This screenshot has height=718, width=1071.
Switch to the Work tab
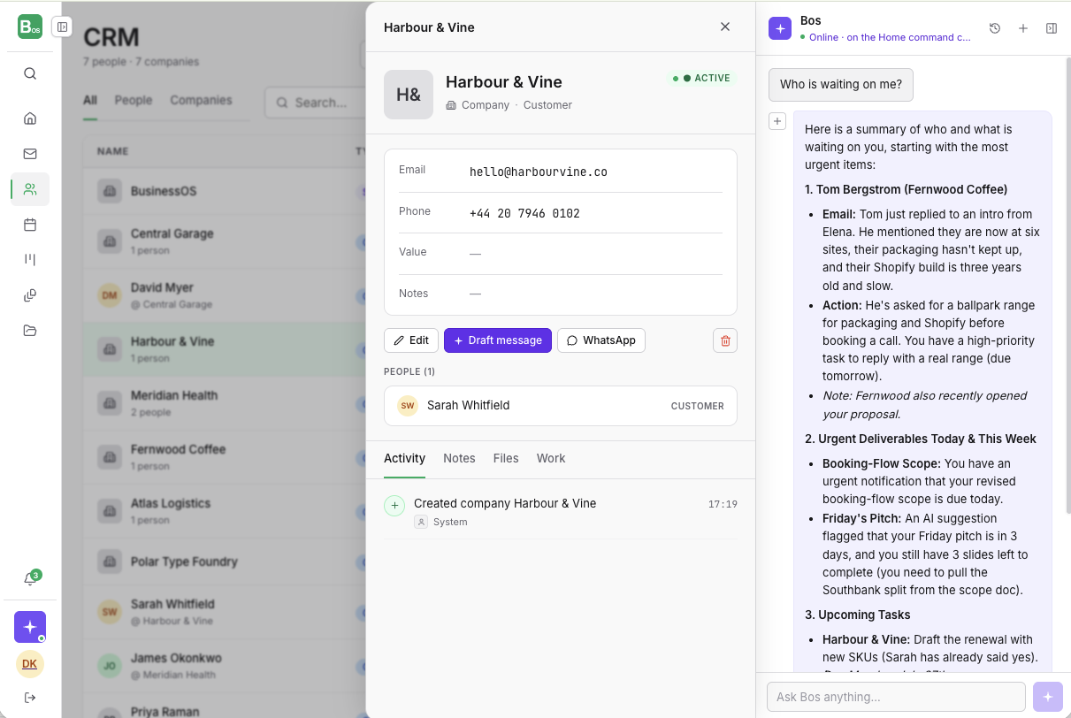point(551,458)
